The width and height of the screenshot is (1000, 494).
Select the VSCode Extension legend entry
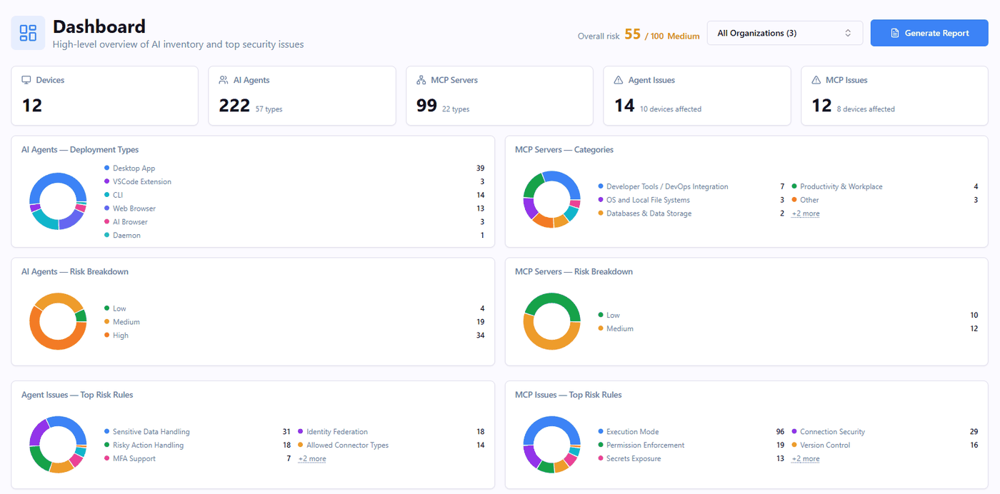point(294,181)
